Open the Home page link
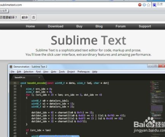This screenshot has width=165, height=137. (30, 26)
